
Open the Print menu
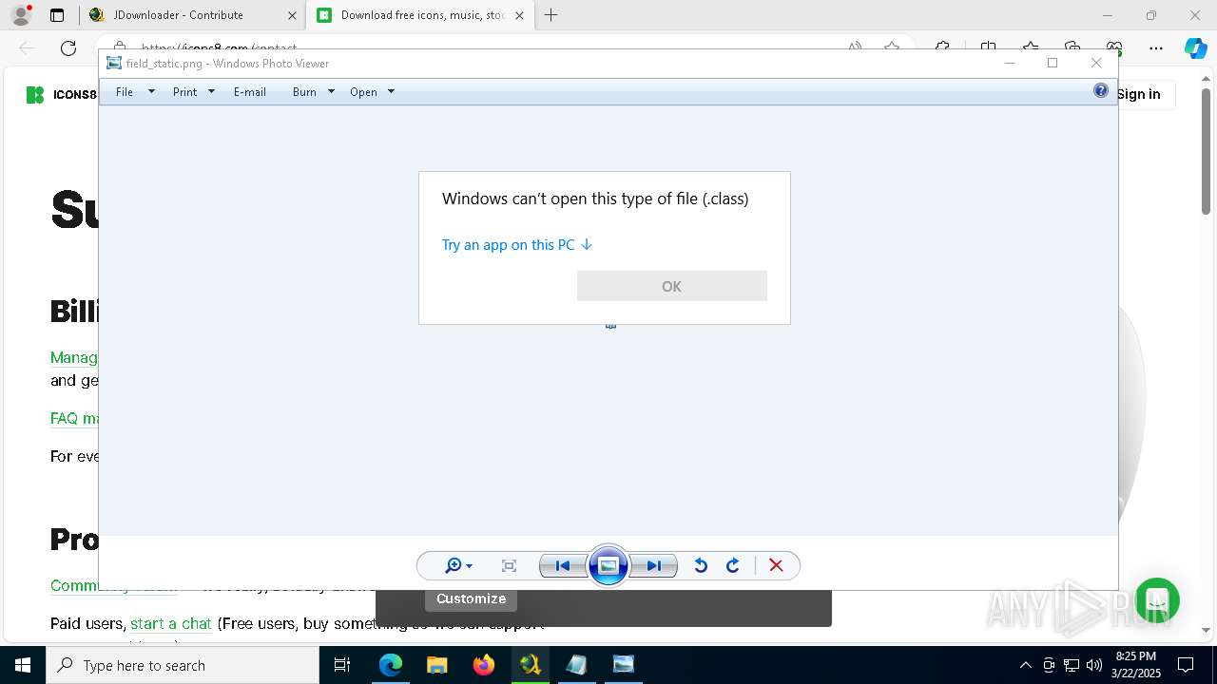click(184, 92)
